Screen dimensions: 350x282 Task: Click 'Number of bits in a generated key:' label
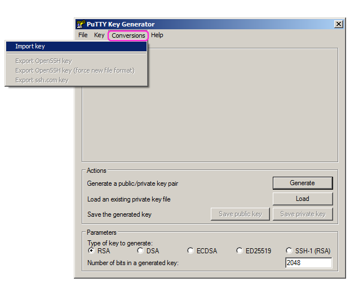(133, 263)
